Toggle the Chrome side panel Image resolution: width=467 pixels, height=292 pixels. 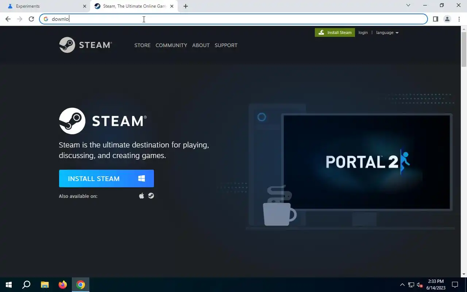[x=435, y=19]
